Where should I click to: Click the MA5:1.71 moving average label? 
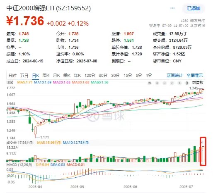[25, 83]
